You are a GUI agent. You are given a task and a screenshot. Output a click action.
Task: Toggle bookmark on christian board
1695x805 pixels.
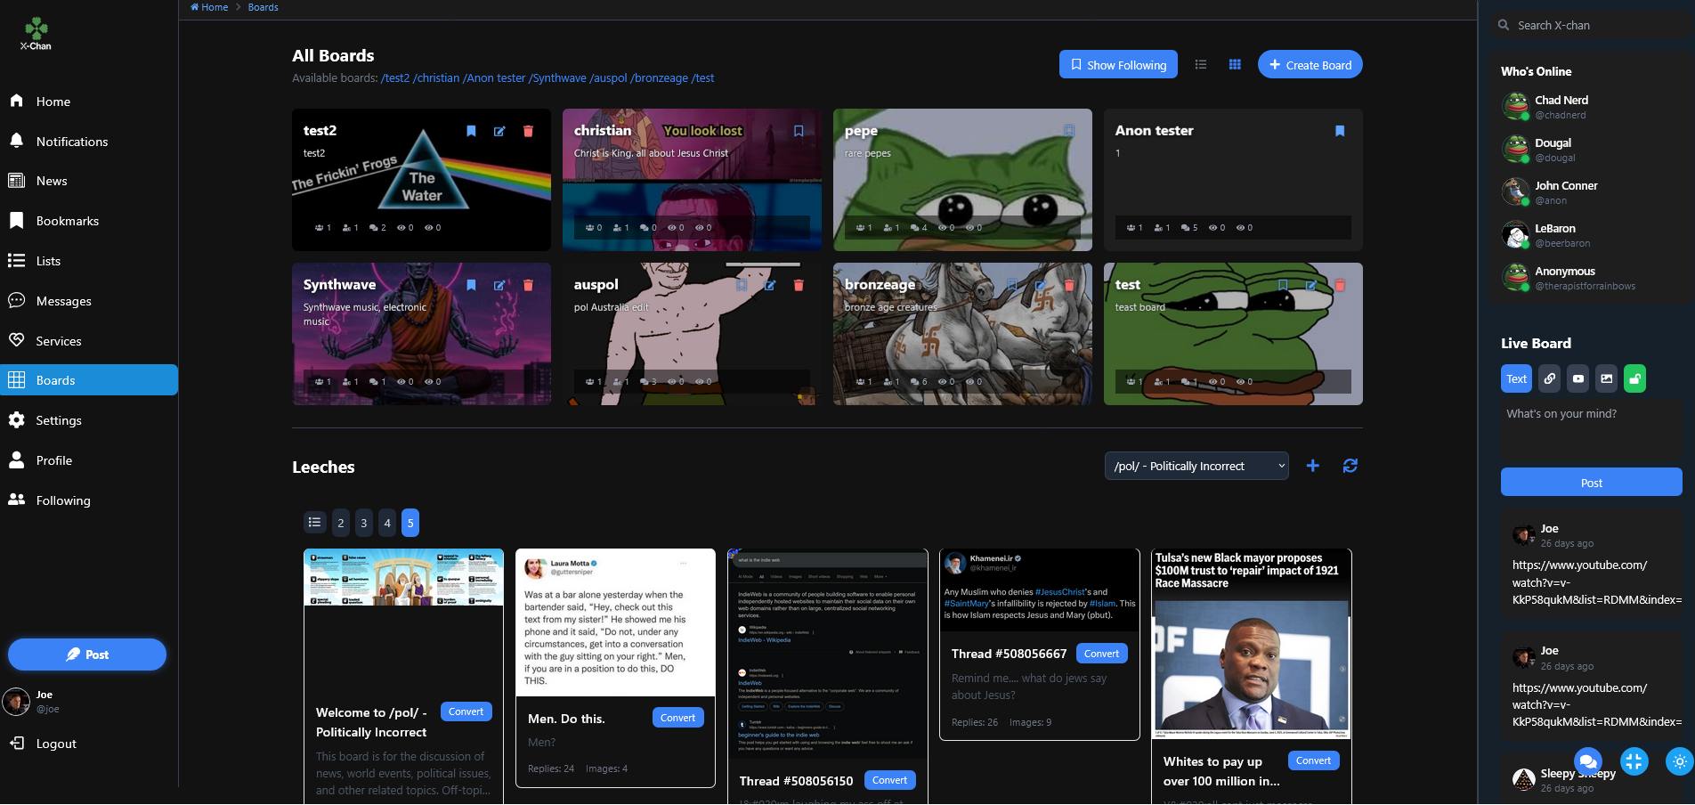[799, 131]
